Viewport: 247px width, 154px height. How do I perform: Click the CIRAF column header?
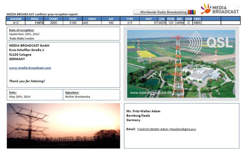click(x=92, y=19)
